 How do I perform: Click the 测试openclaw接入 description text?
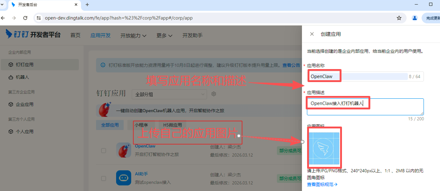153,182
